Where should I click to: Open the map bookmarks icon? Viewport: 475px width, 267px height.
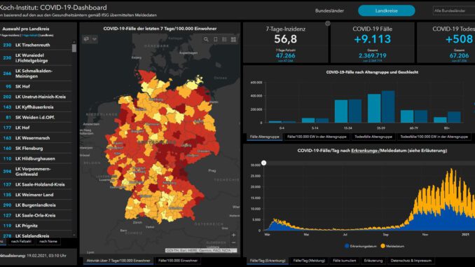[x=215, y=39]
